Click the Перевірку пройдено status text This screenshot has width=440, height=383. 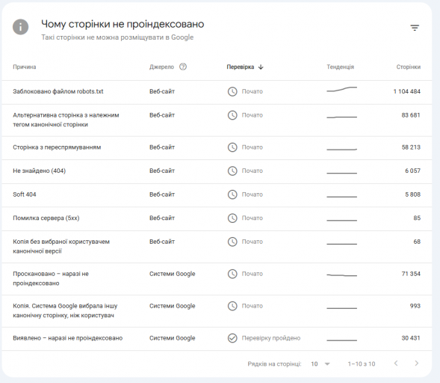pos(271,338)
